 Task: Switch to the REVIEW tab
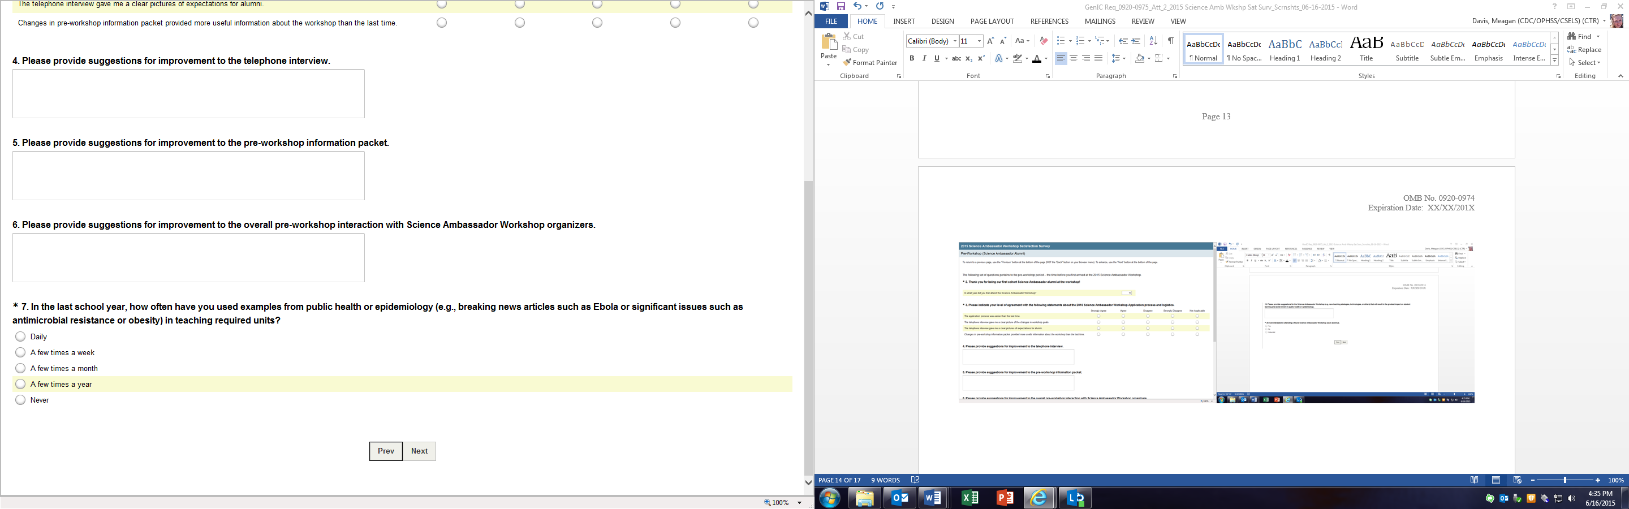coord(1143,21)
